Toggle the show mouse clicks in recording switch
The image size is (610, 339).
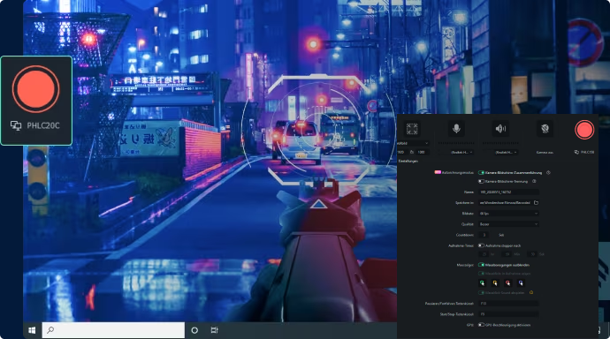(x=481, y=274)
